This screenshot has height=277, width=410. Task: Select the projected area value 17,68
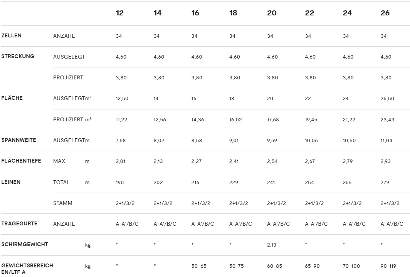click(x=273, y=120)
